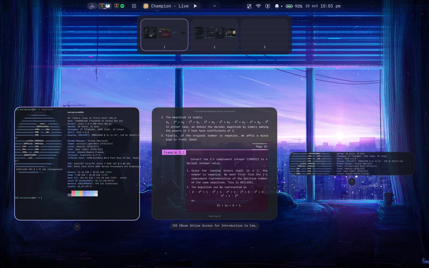The width and height of the screenshot is (429, 268).
Task: Click the second Alacritty icon beside Spotify
Action: (x=116, y=6)
